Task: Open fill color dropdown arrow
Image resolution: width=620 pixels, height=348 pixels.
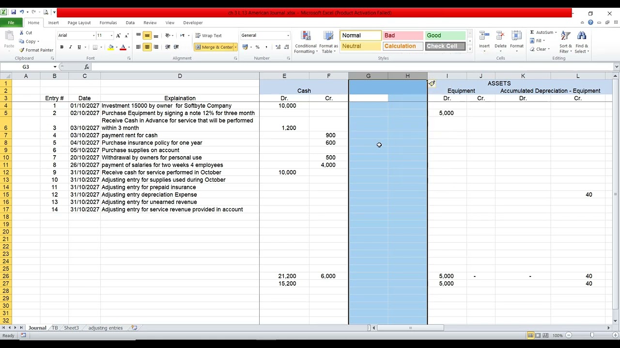Action: pos(117,47)
